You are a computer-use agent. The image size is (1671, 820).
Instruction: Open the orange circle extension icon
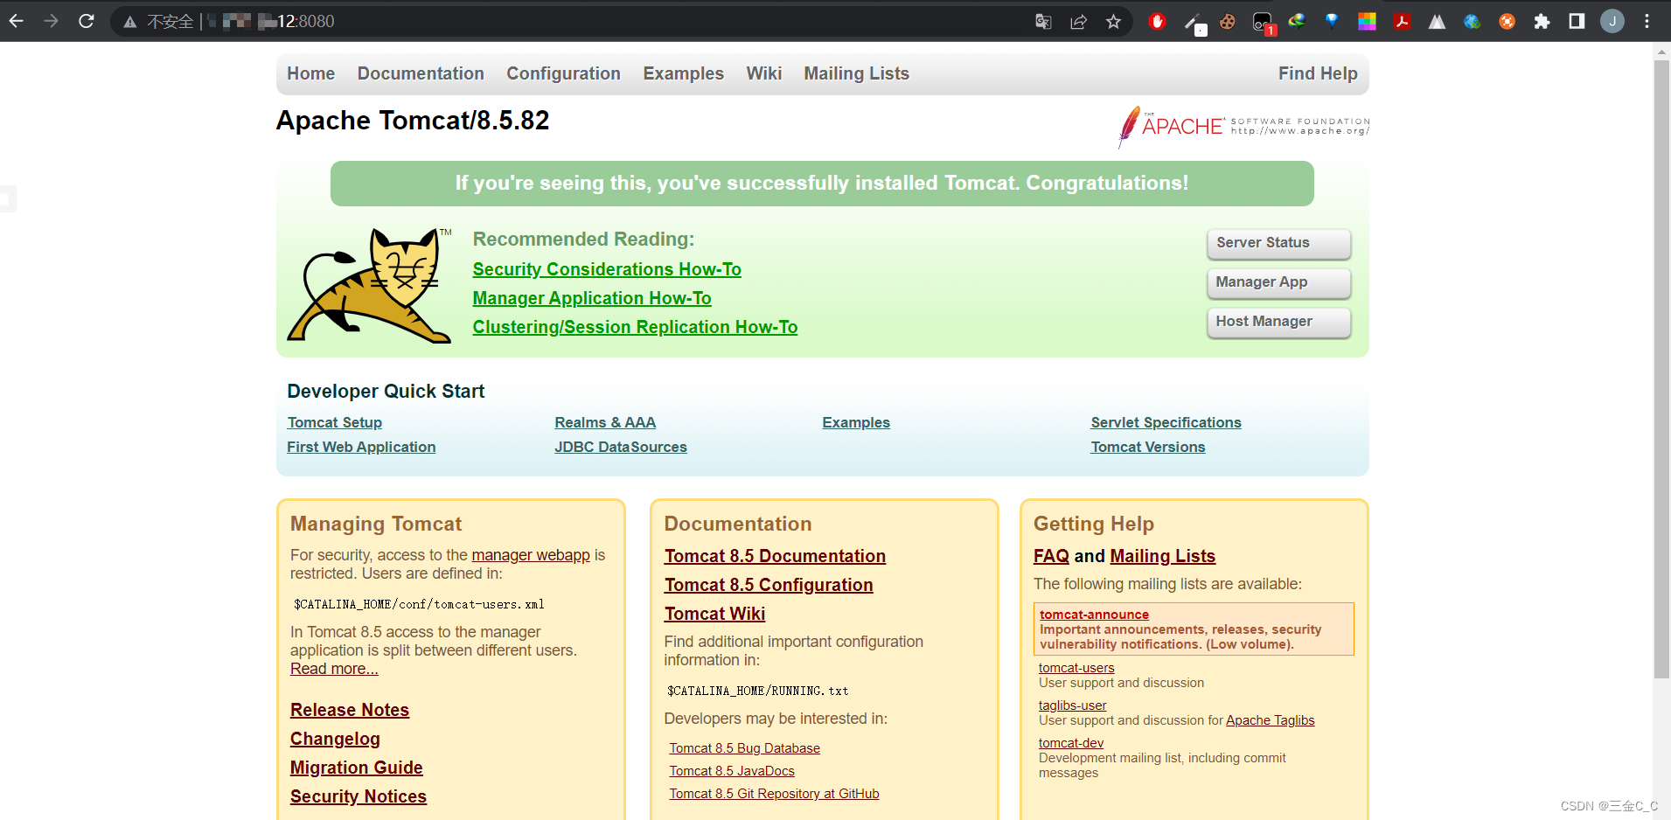tap(1507, 22)
